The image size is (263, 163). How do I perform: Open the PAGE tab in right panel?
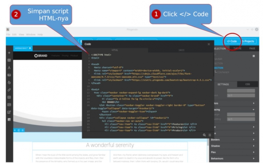(x=252, y=48)
